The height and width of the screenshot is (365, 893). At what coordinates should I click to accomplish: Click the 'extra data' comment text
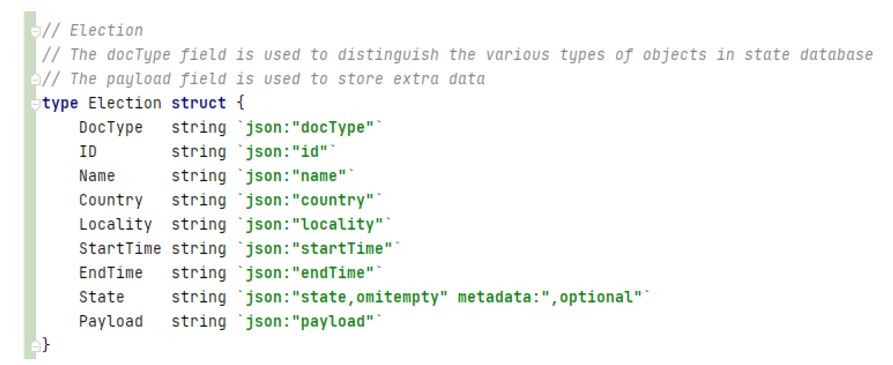[x=439, y=79]
